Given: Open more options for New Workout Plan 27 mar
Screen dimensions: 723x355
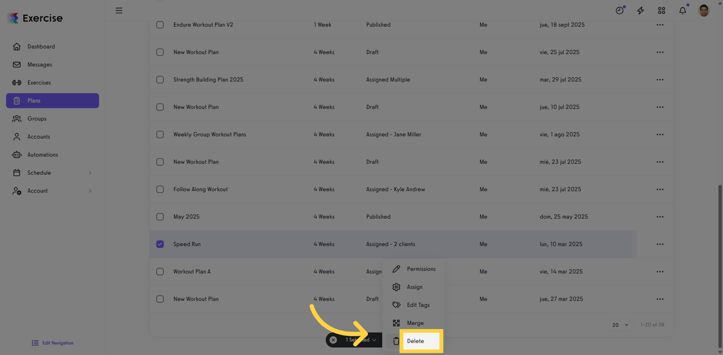Looking at the screenshot, I should click(x=660, y=299).
